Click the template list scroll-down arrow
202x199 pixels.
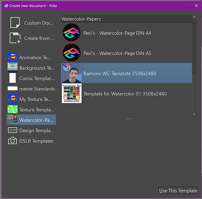(194, 114)
